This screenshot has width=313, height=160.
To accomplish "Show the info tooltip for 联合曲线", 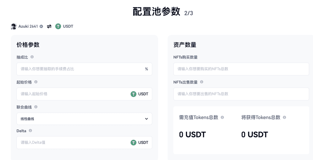I will click(36, 107).
